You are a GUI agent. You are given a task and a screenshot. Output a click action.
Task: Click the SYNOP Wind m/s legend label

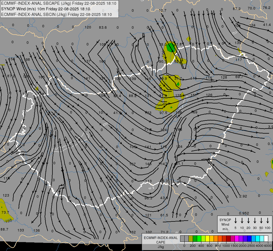(x=225, y=224)
